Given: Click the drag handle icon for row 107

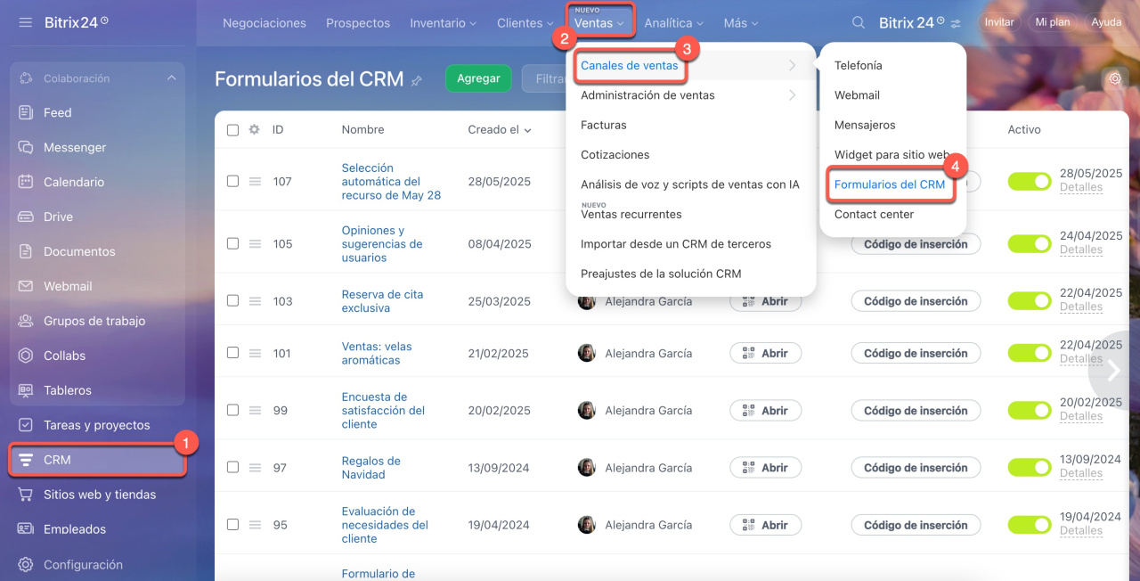Looking at the screenshot, I should coord(255,181).
